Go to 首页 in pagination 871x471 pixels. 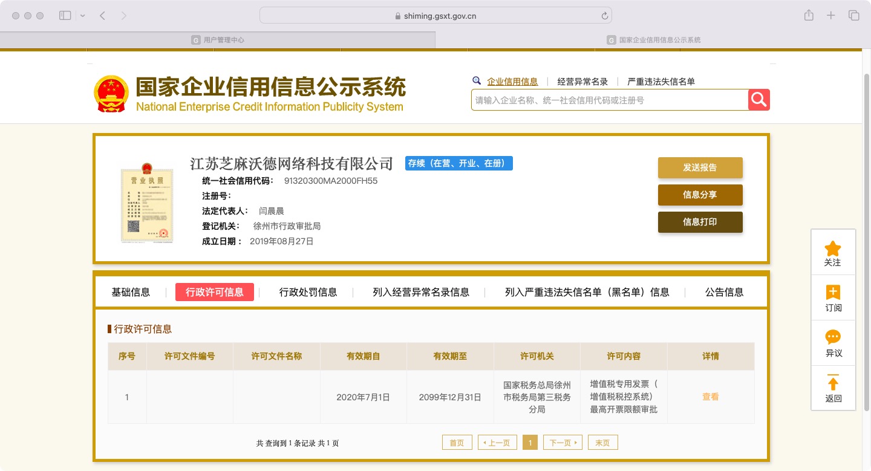coord(457,443)
